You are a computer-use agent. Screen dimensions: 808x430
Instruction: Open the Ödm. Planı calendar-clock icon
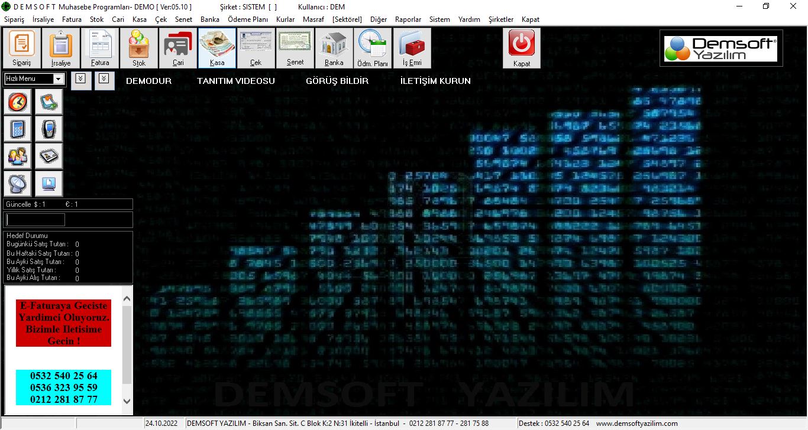[373, 48]
